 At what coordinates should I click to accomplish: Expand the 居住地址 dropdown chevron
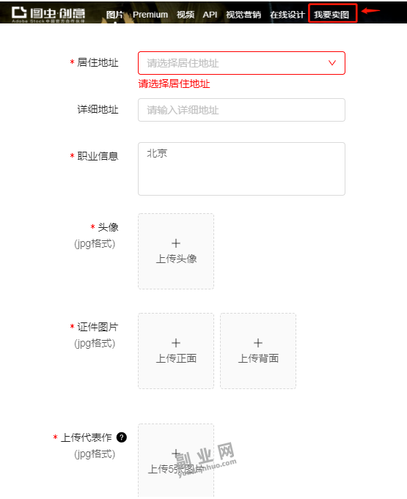332,63
